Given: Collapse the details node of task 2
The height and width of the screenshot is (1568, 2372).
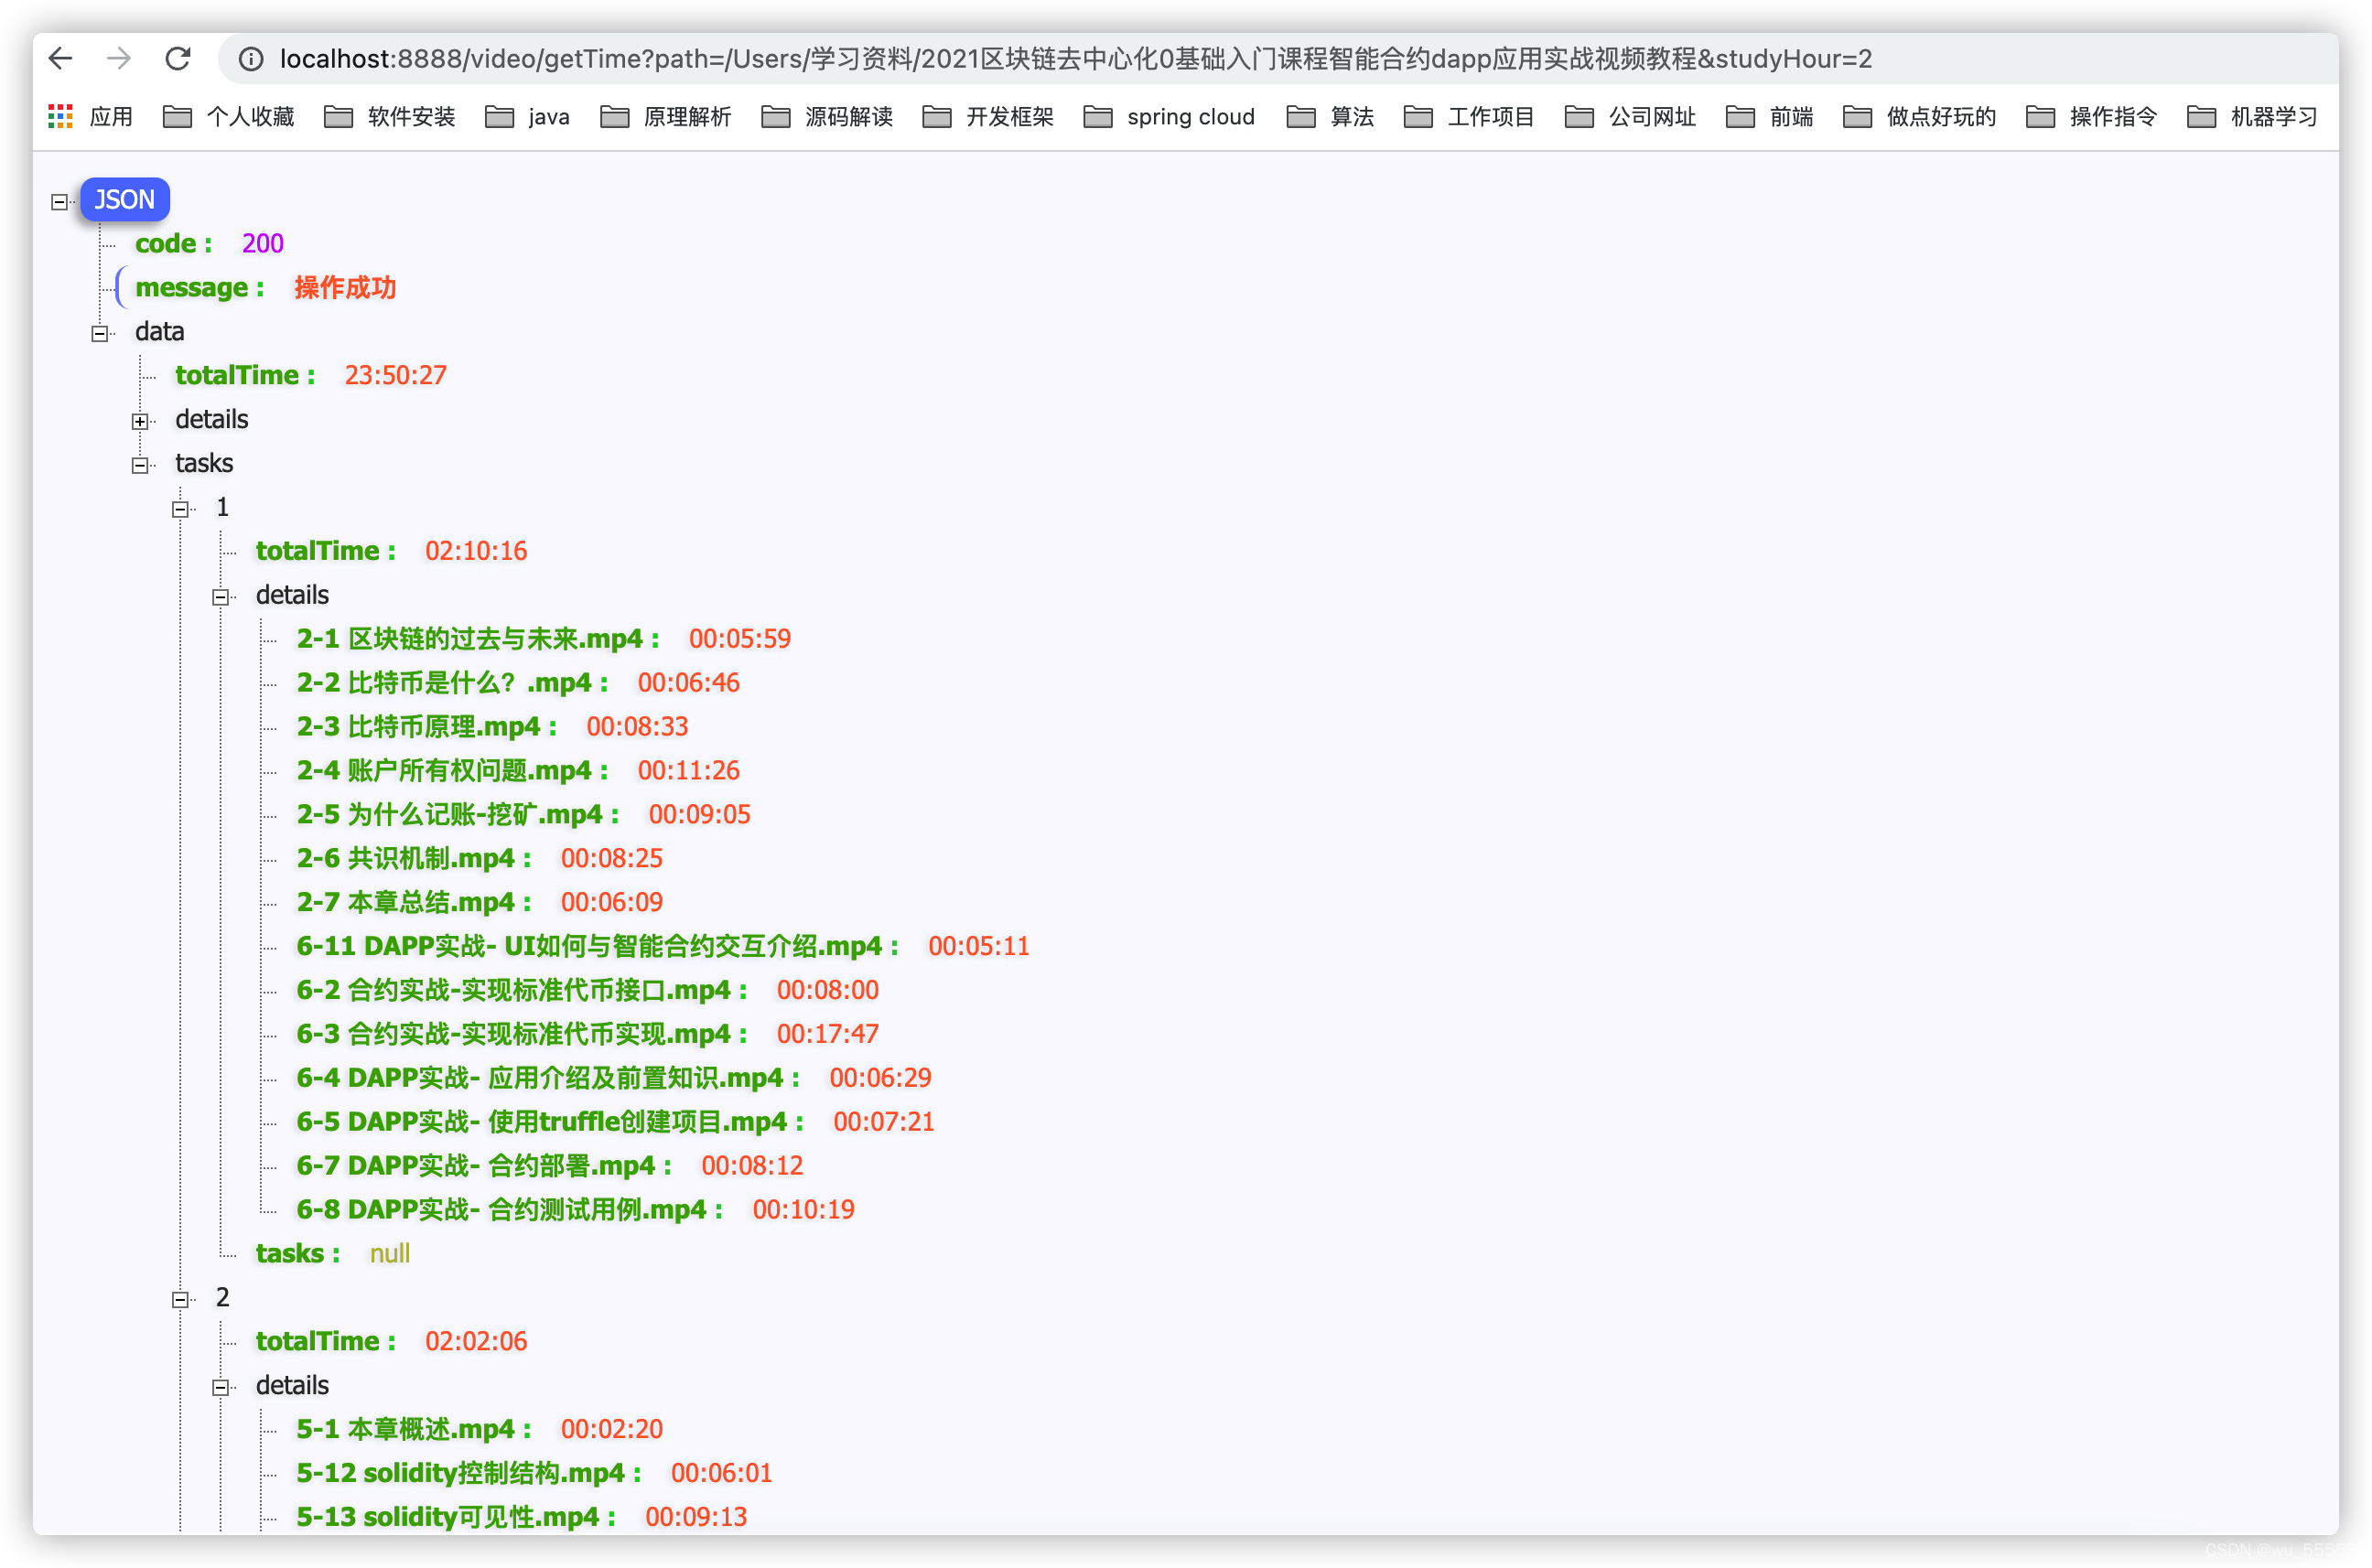Looking at the screenshot, I should pyautogui.click(x=221, y=1387).
